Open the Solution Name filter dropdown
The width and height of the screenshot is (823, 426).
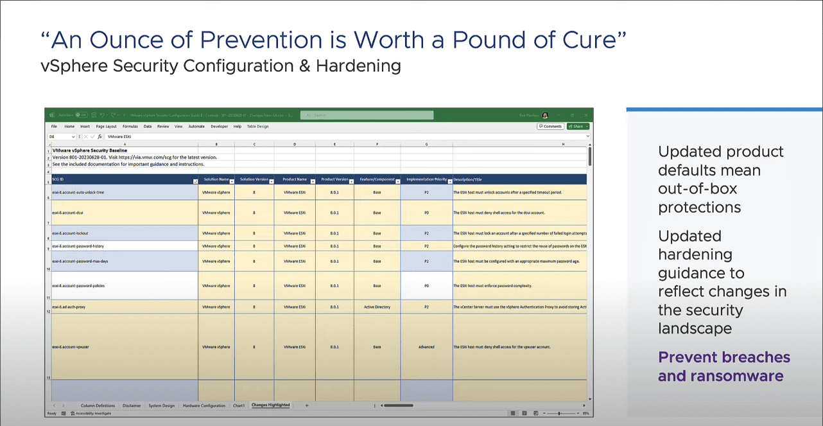[x=231, y=182]
